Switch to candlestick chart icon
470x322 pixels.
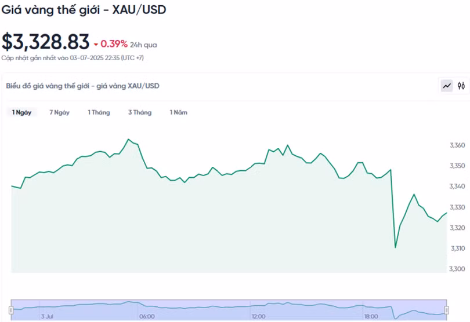461,86
